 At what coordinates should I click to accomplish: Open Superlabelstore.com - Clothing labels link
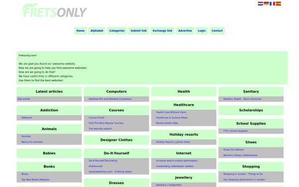pos(110,172)
